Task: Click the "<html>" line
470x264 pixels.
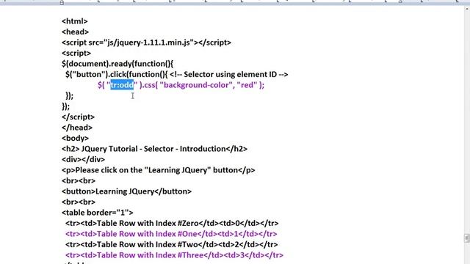Action: pyautogui.click(x=75, y=21)
